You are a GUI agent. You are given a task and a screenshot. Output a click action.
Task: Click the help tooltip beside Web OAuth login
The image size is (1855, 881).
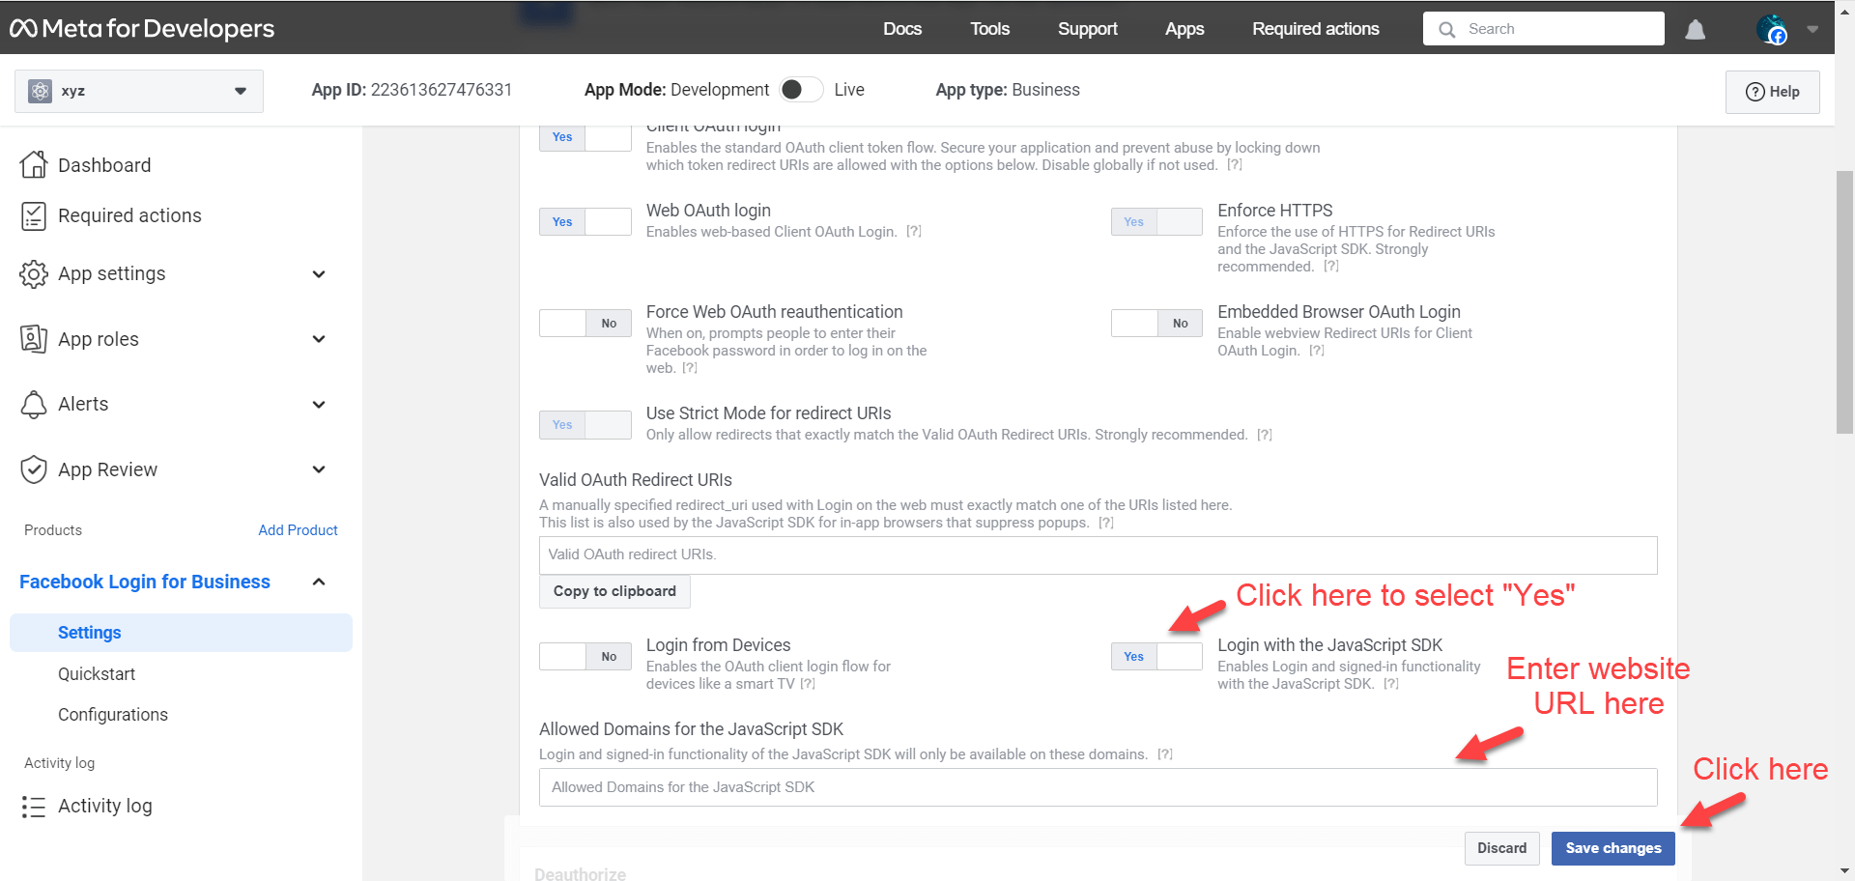[913, 232]
